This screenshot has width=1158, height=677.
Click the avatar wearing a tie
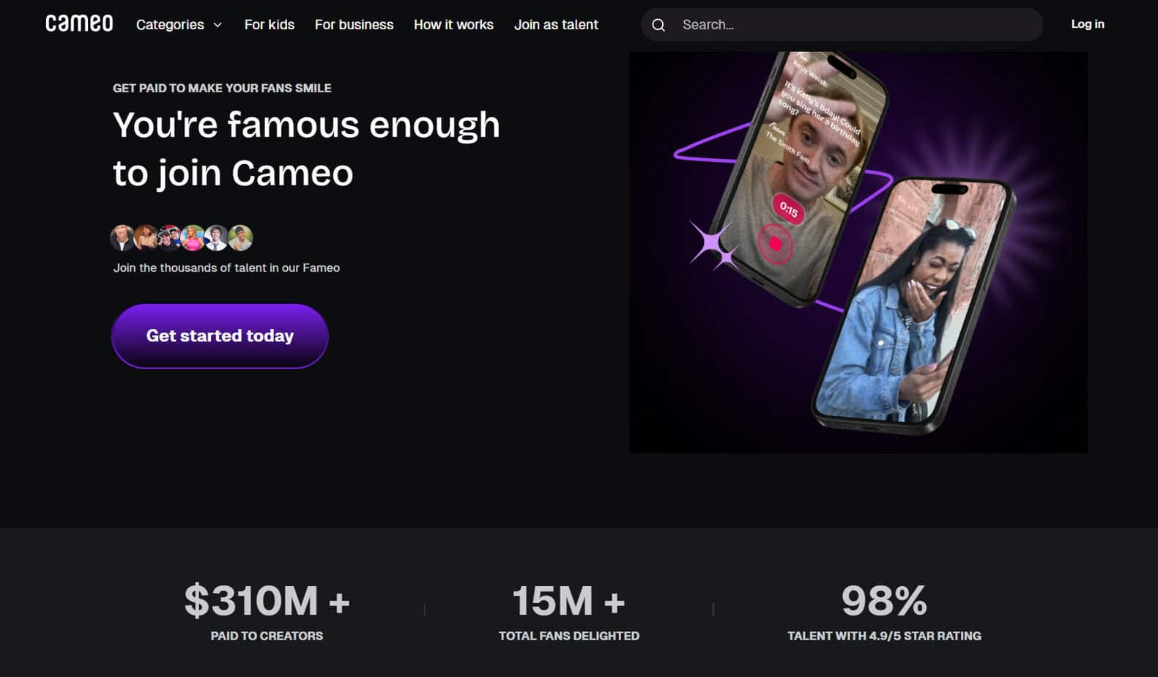tap(216, 237)
